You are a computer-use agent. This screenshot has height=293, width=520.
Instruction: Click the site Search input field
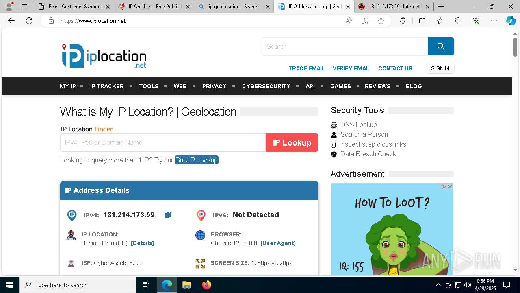(x=345, y=46)
